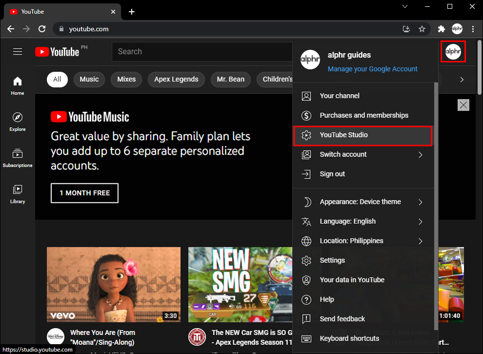Click the YouTube logo
This screenshot has width=483, height=354.
[58, 52]
